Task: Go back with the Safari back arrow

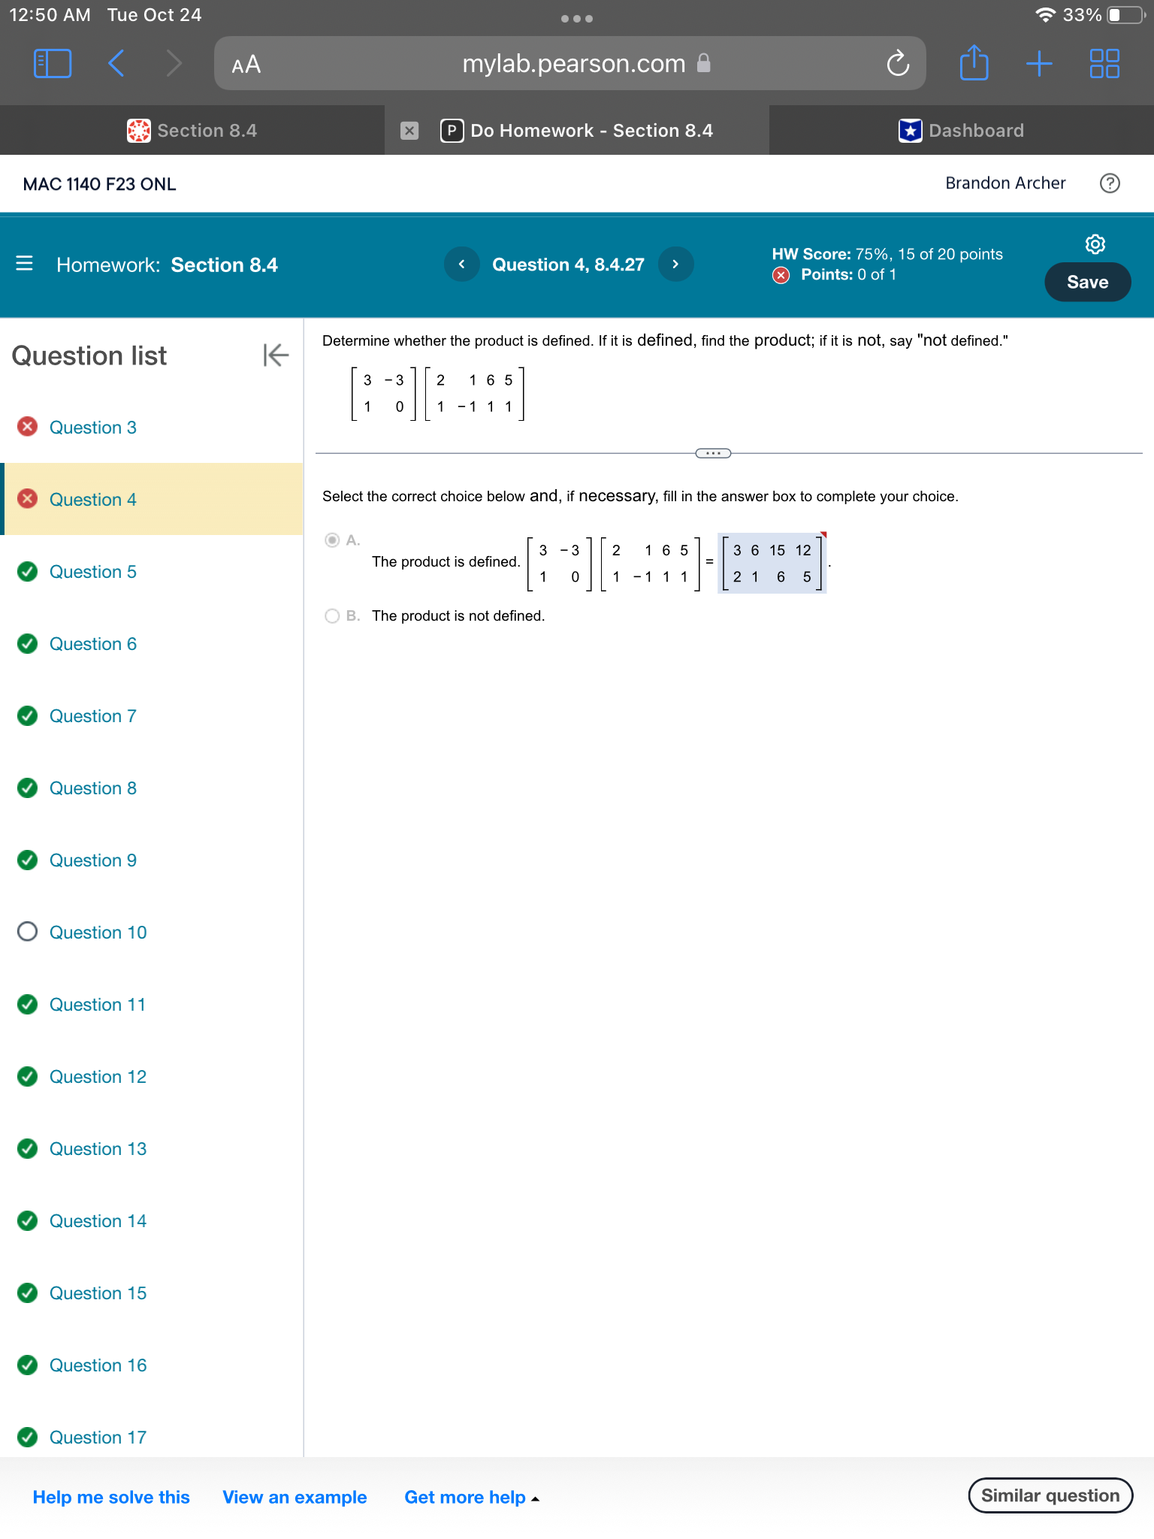Action: pos(116,64)
